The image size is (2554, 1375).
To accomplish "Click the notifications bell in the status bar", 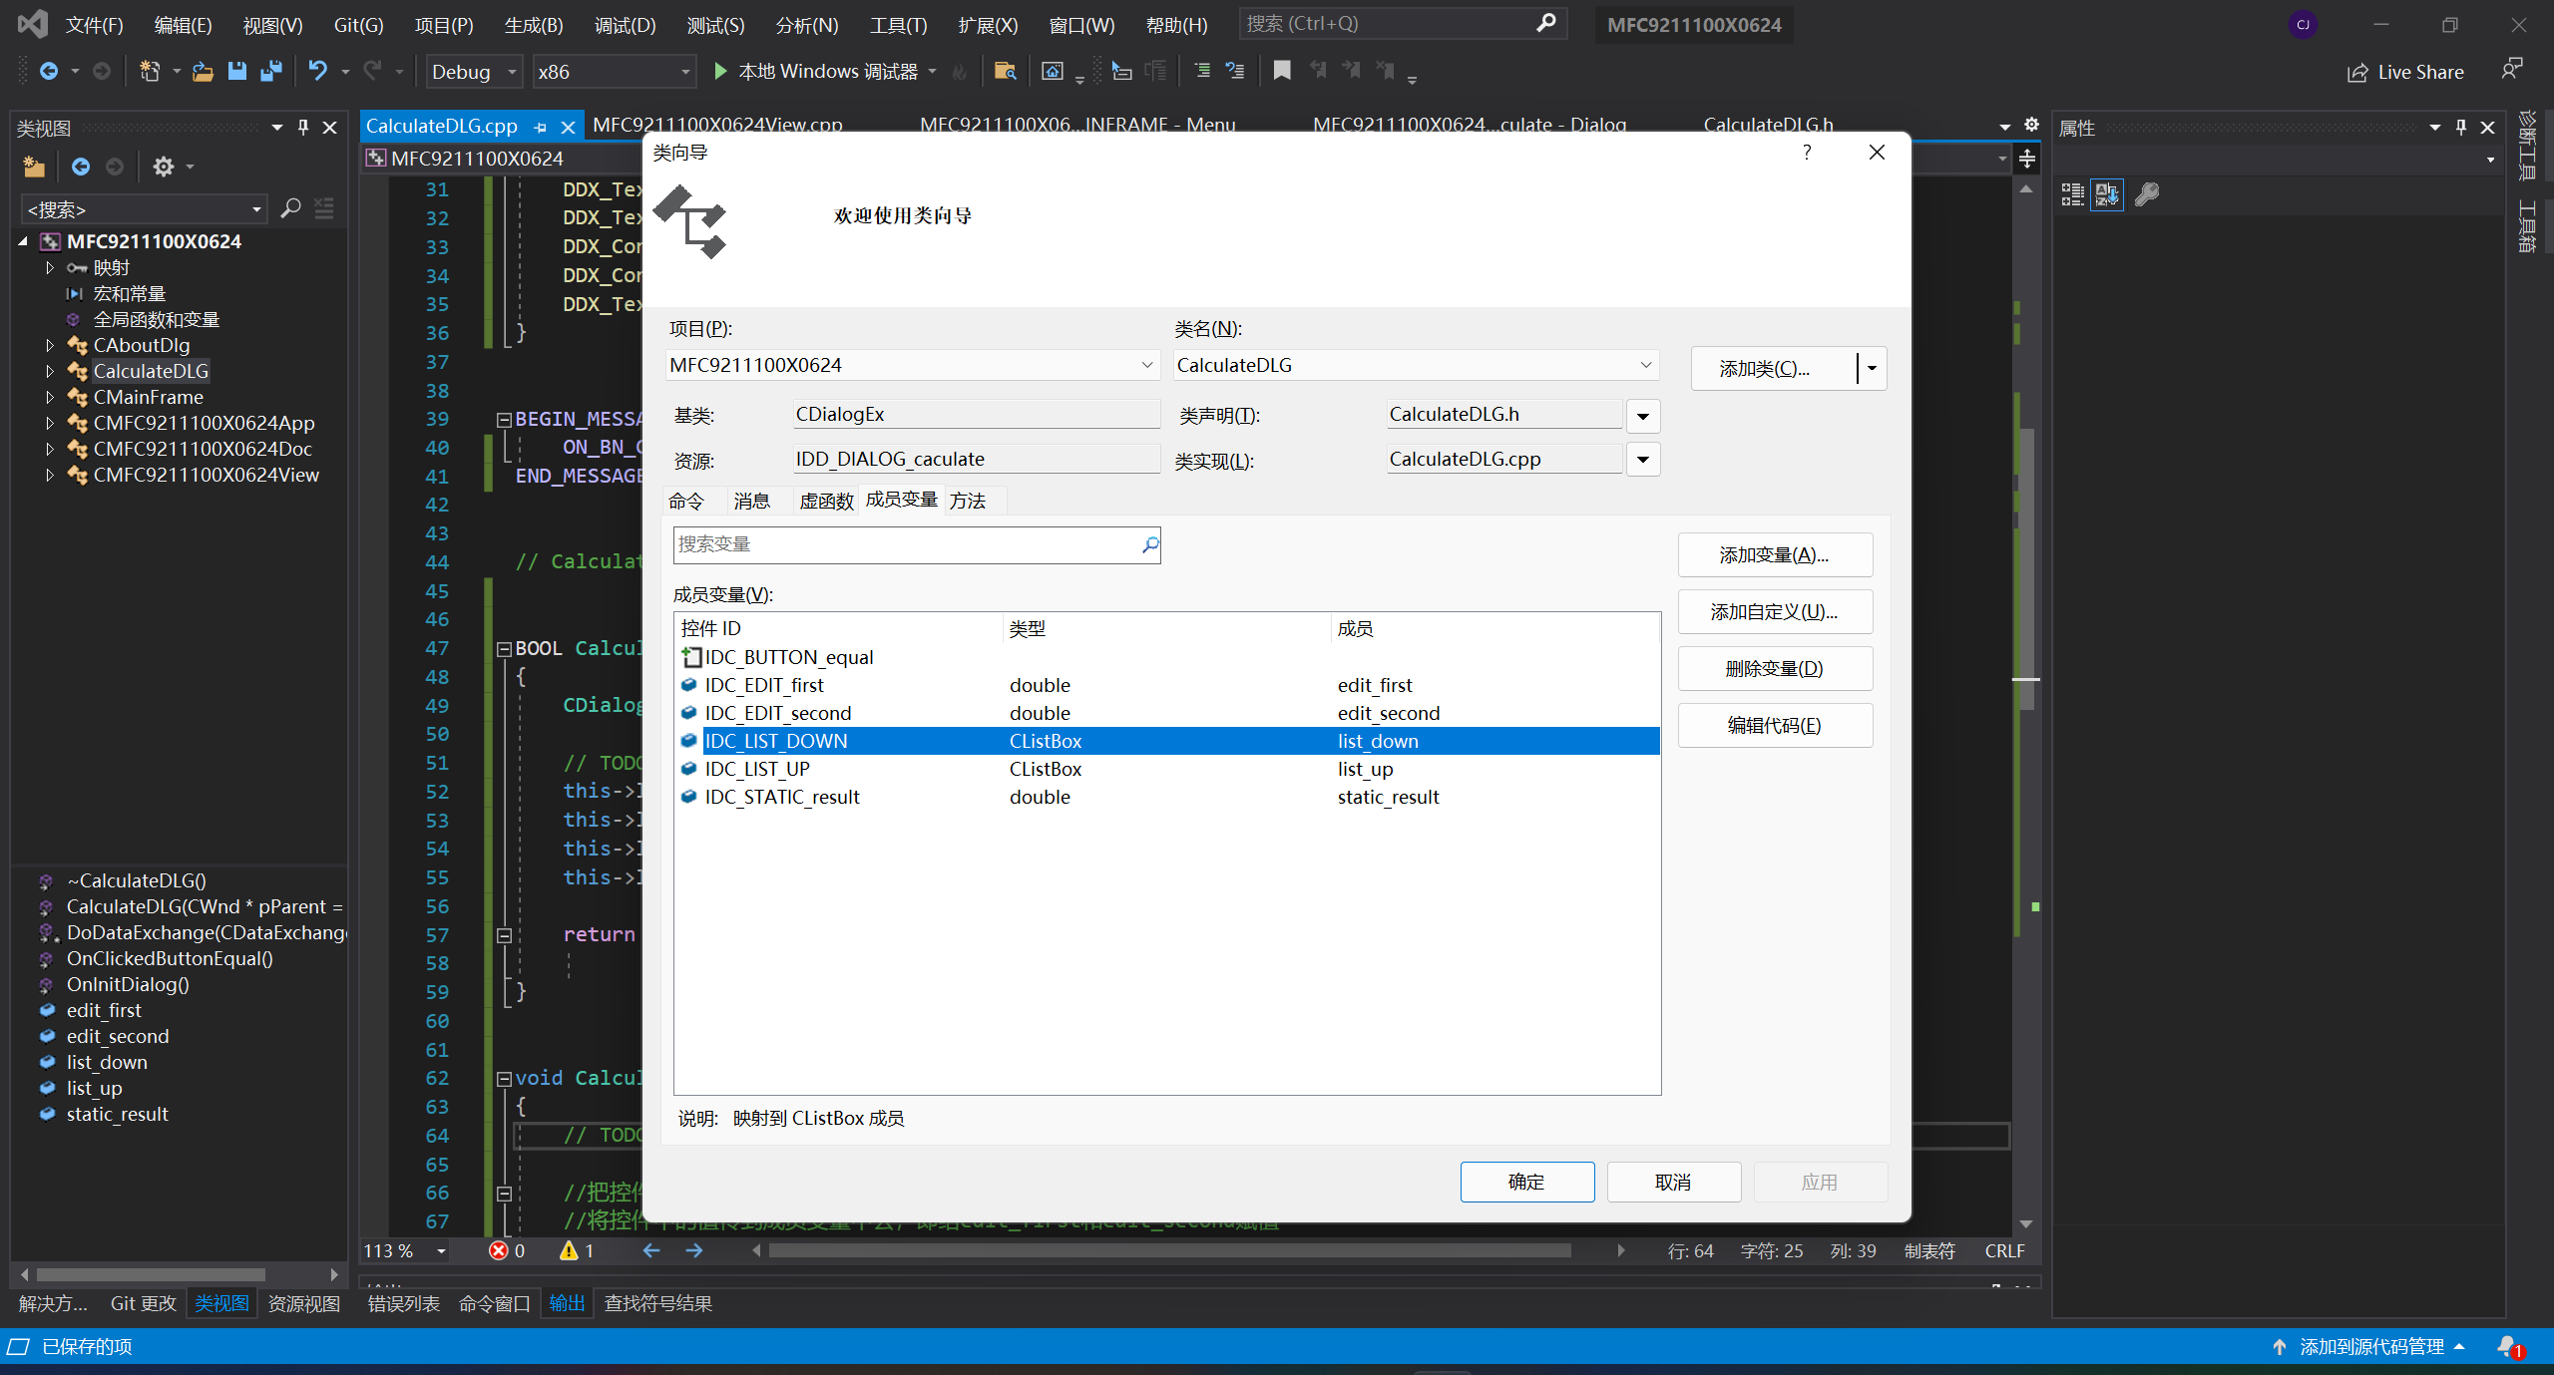I will (x=2508, y=1346).
